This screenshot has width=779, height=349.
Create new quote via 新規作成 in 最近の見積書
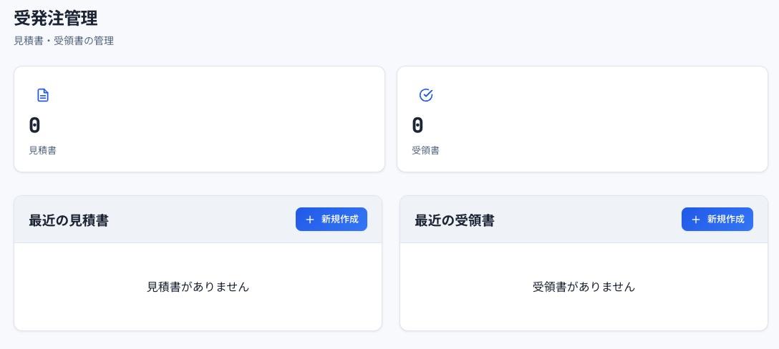(332, 220)
